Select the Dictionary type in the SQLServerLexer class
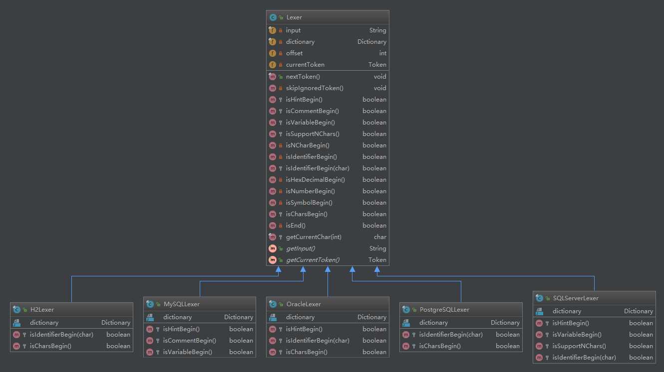Viewport: 664px width, 372px height. pos(639,311)
